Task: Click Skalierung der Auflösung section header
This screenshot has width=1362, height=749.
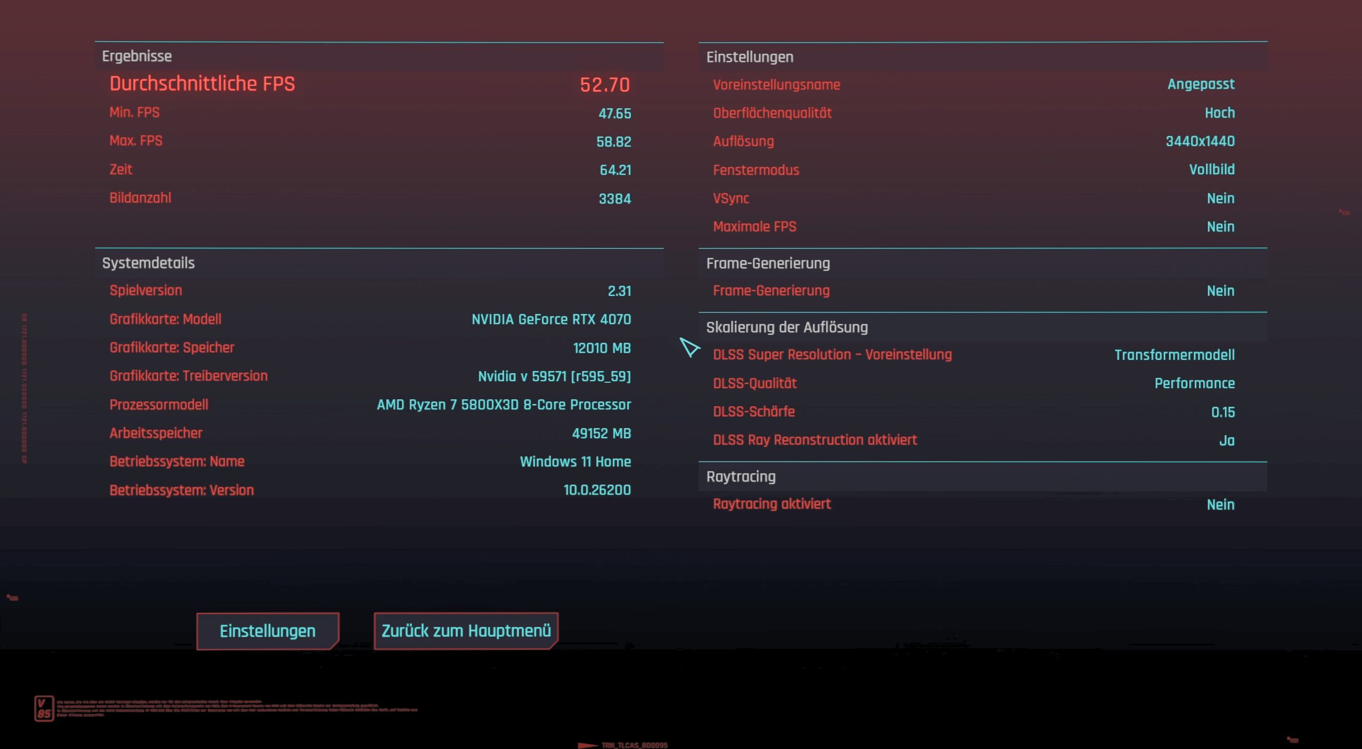Action: point(787,327)
